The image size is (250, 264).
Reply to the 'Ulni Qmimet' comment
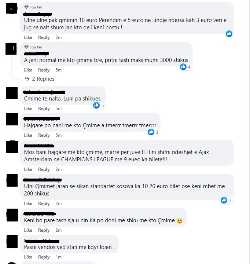(x=44, y=203)
